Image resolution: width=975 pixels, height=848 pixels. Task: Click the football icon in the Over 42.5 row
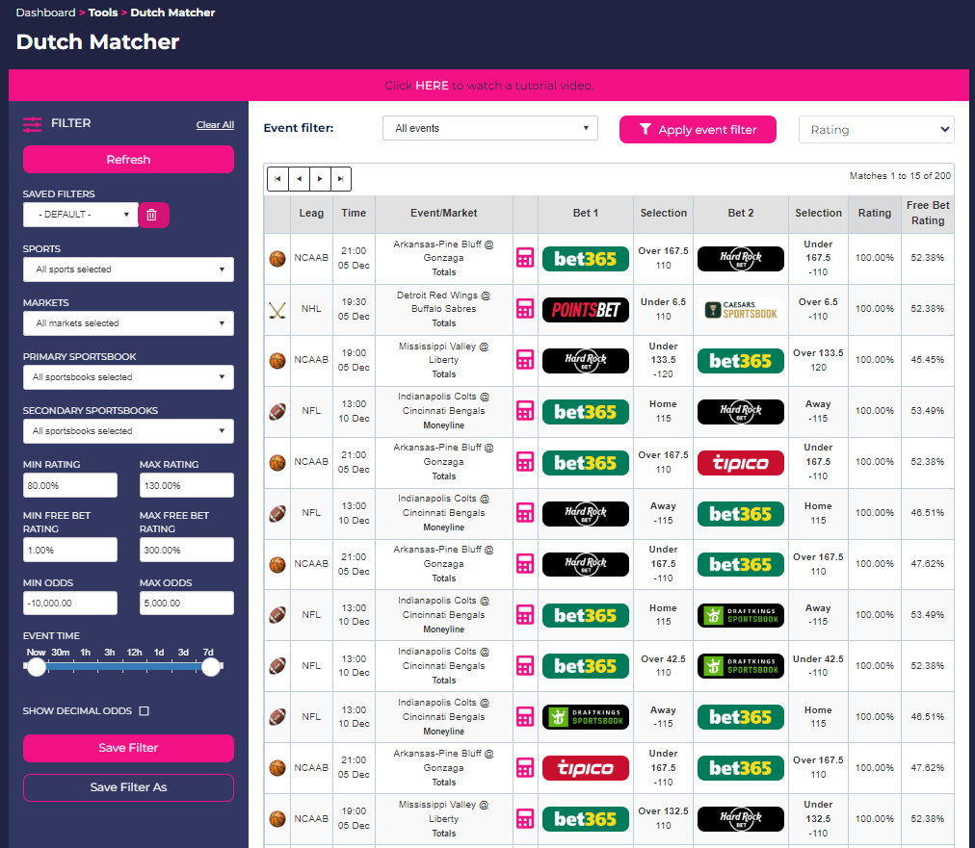tap(277, 665)
